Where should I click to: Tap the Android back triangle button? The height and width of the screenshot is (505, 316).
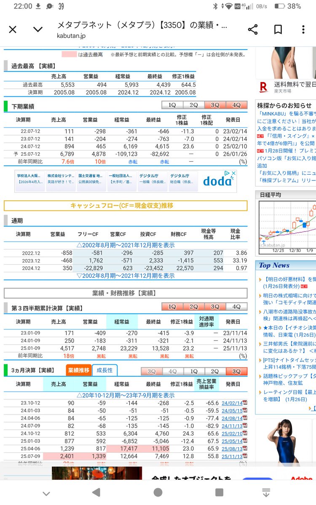click(x=96, y=492)
